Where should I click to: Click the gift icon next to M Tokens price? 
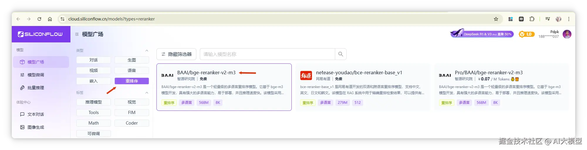(517, 79)
